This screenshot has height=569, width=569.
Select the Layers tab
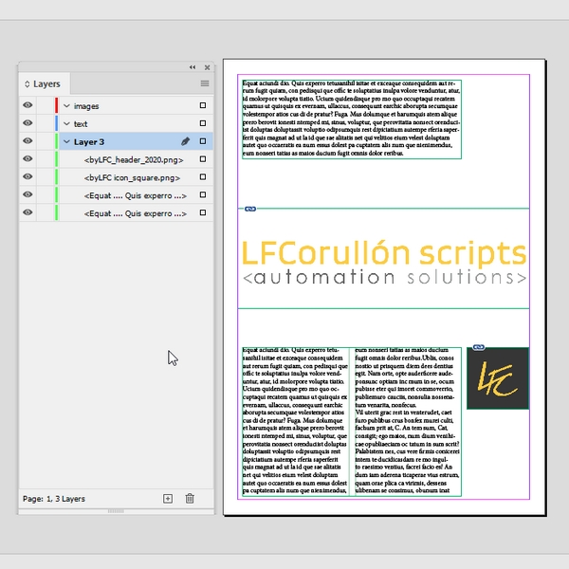click(x=44, y=83)
